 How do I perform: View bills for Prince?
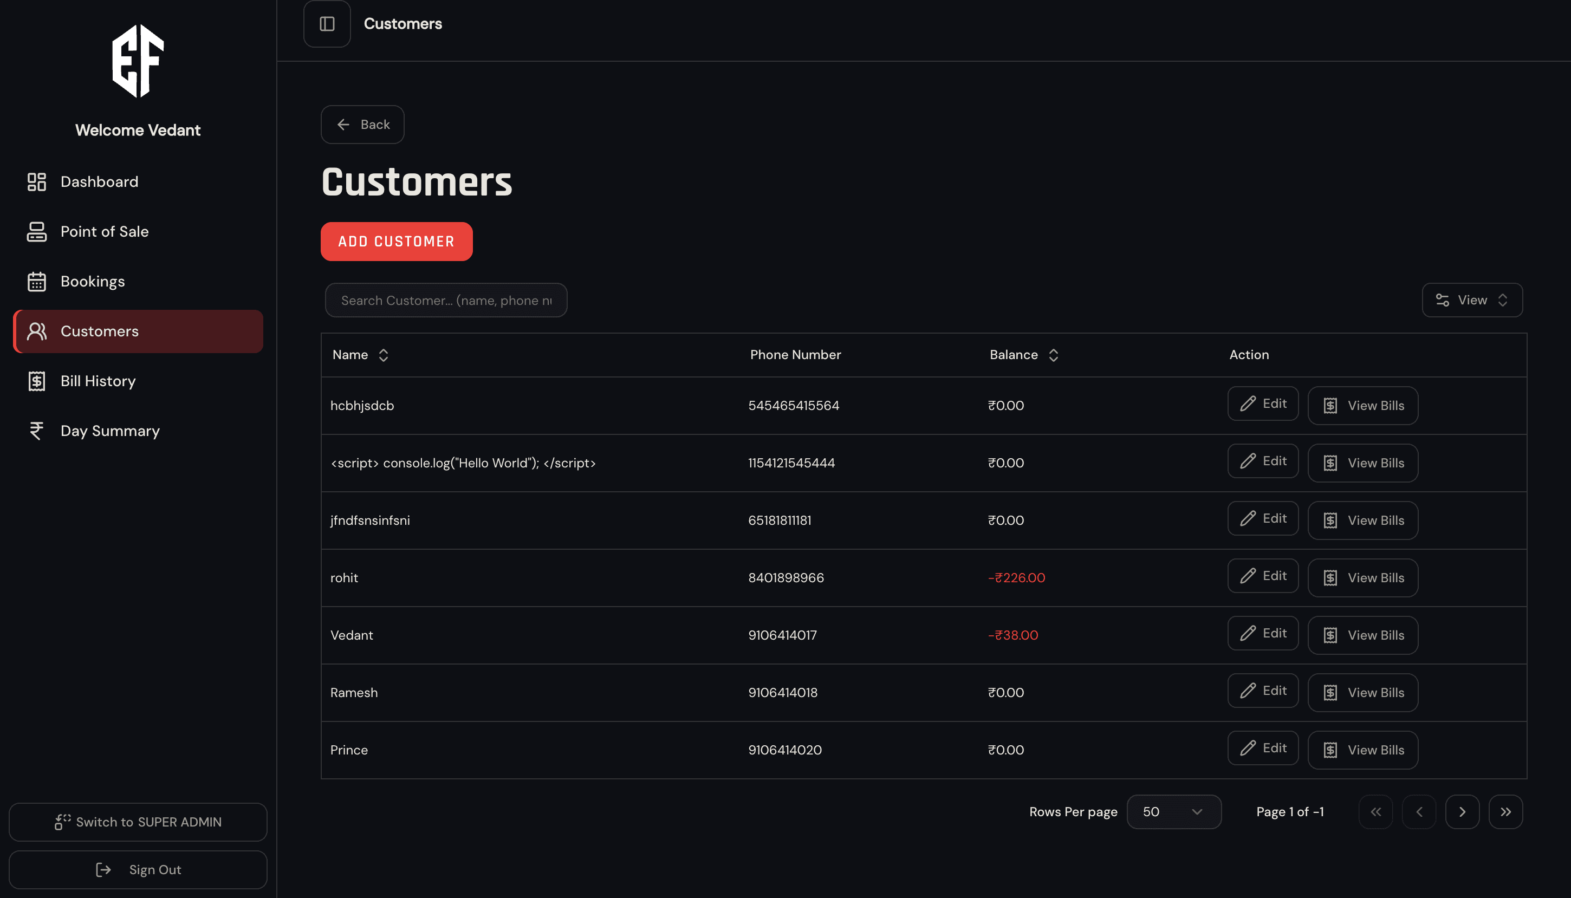[x=1362, y=750]
